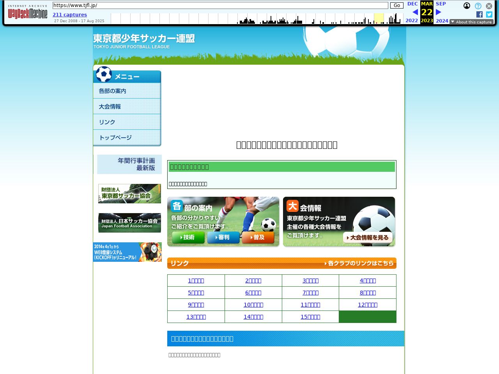Click the Wayback help question mark icon
Viewport: 499px width, 374px height.
point(478,6)
